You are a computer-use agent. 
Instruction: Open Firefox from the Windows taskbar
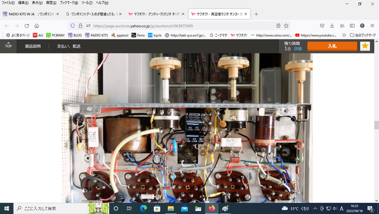click(212, 208)
